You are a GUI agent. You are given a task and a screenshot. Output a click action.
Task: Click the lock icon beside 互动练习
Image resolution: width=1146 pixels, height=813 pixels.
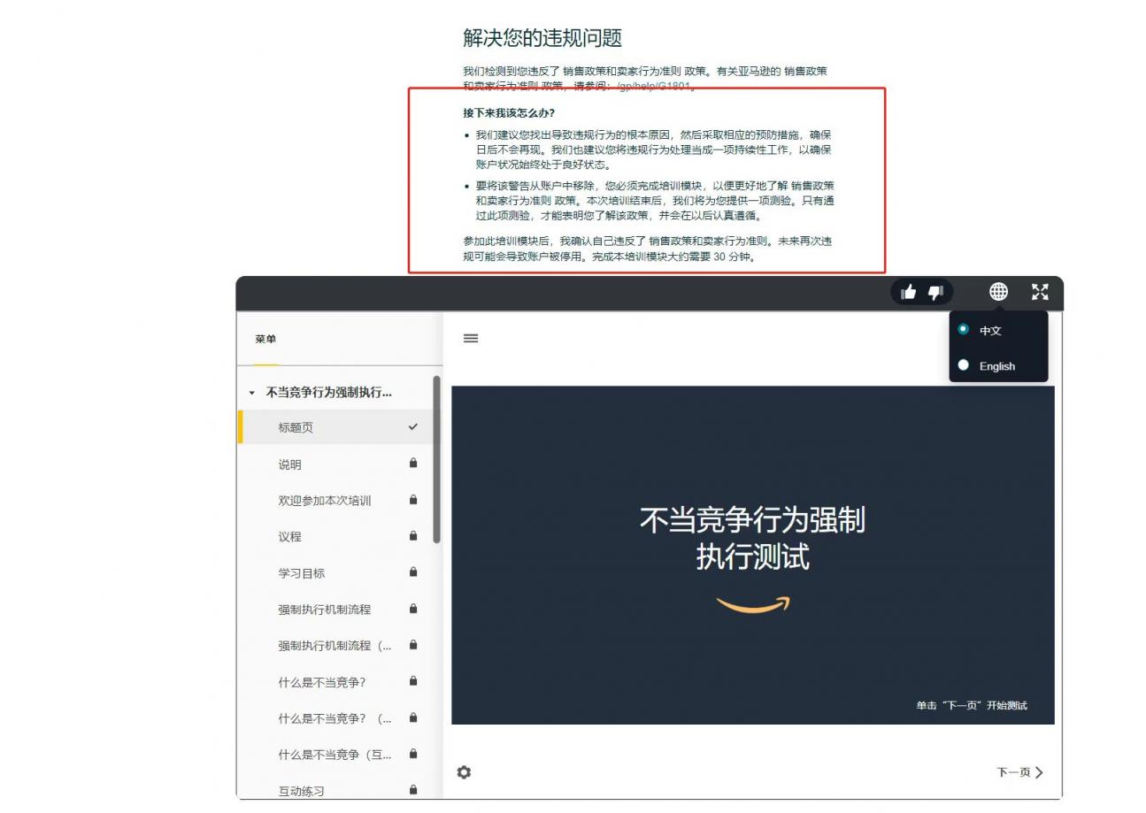pos(412,791)
